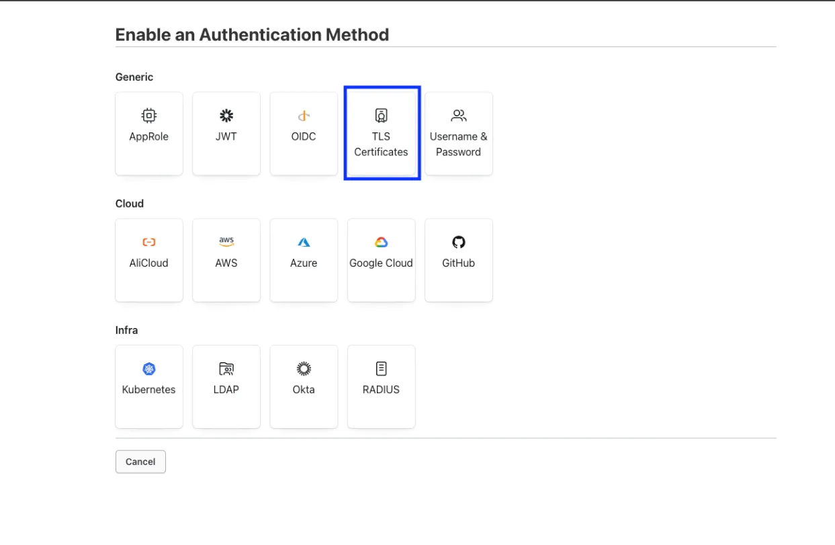Choose the JWT starburst icon

226,116
